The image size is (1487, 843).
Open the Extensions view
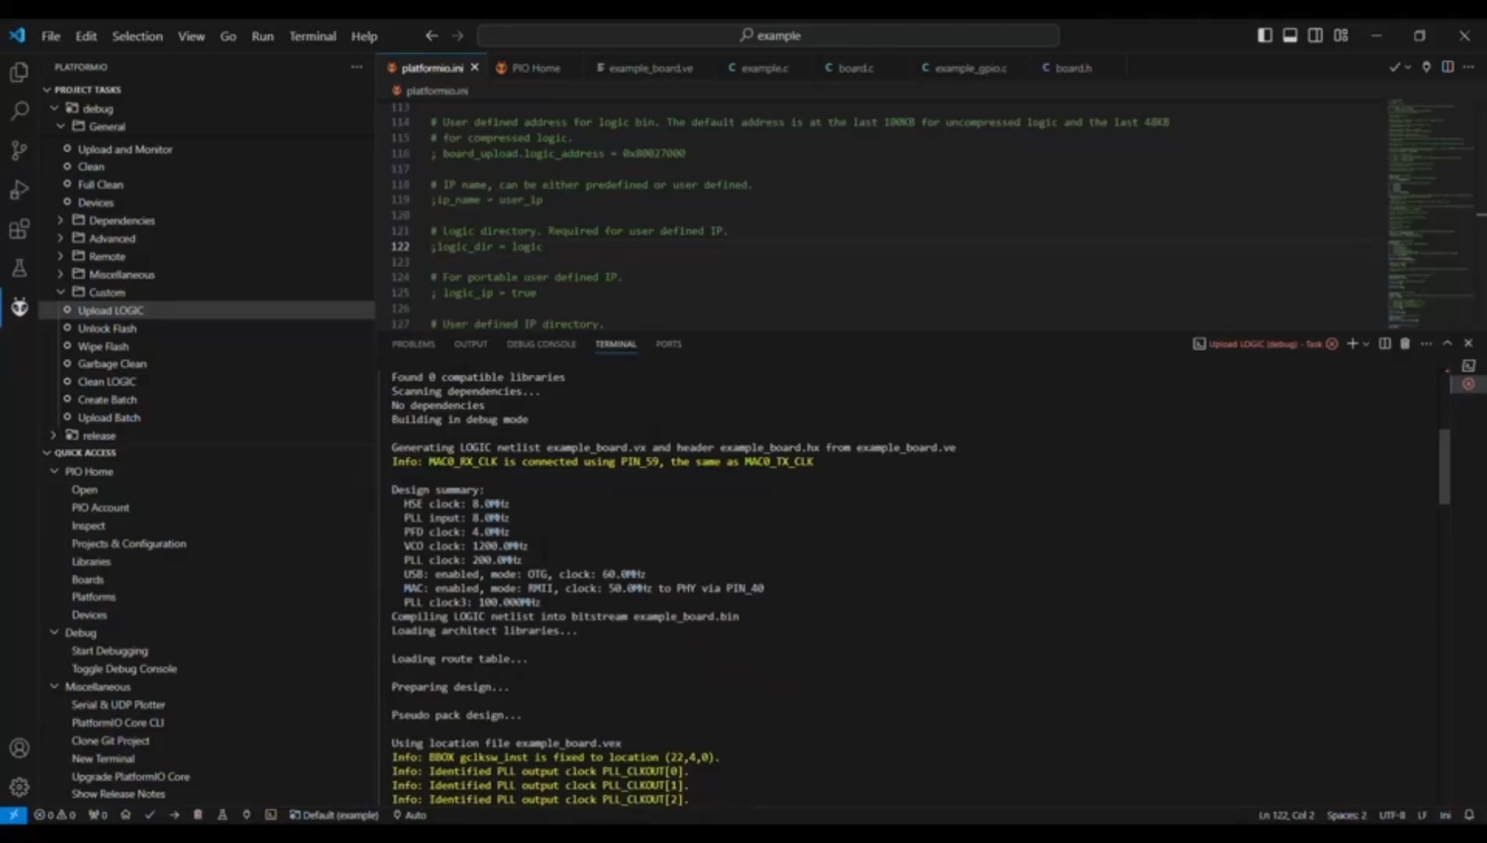[19, 229]
